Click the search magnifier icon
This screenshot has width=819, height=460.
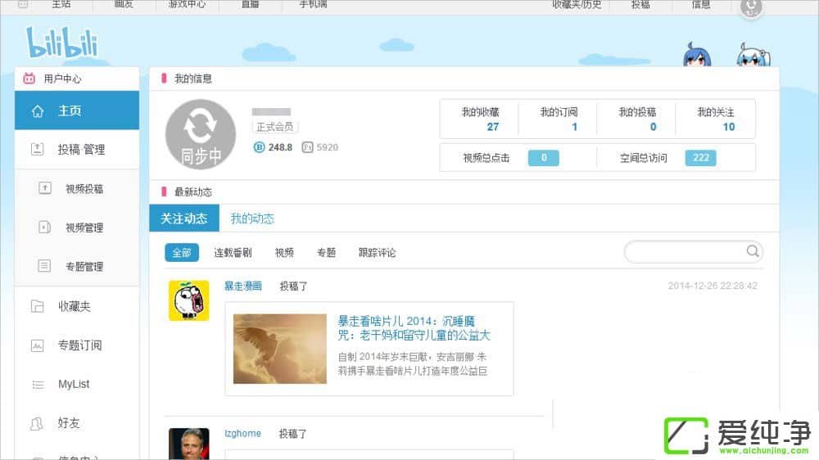click(x=752, y=251)
